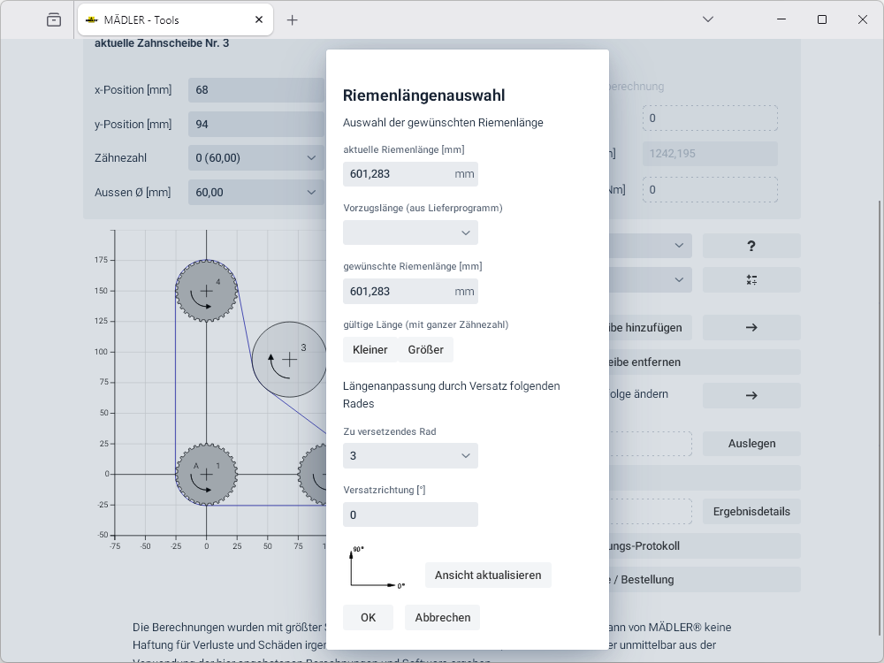The image size is (884, 663).
Task: Click the title bar chevron-down icon
Action: (708, 19)
